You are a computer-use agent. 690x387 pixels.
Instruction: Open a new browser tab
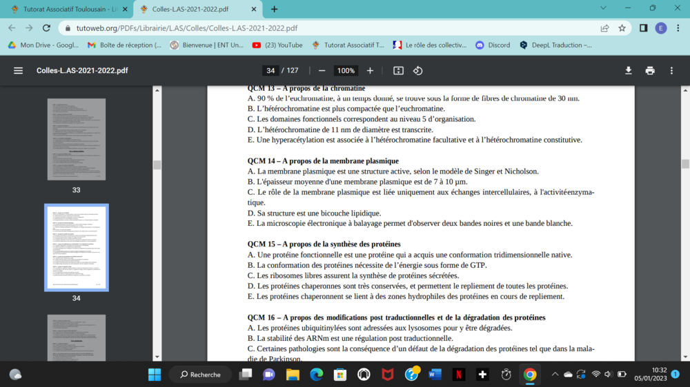coord(274,9)
